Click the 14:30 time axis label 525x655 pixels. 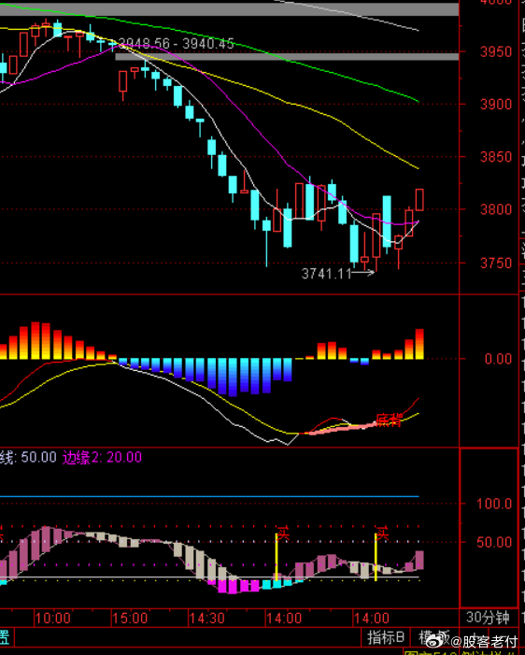coord(207,619)
